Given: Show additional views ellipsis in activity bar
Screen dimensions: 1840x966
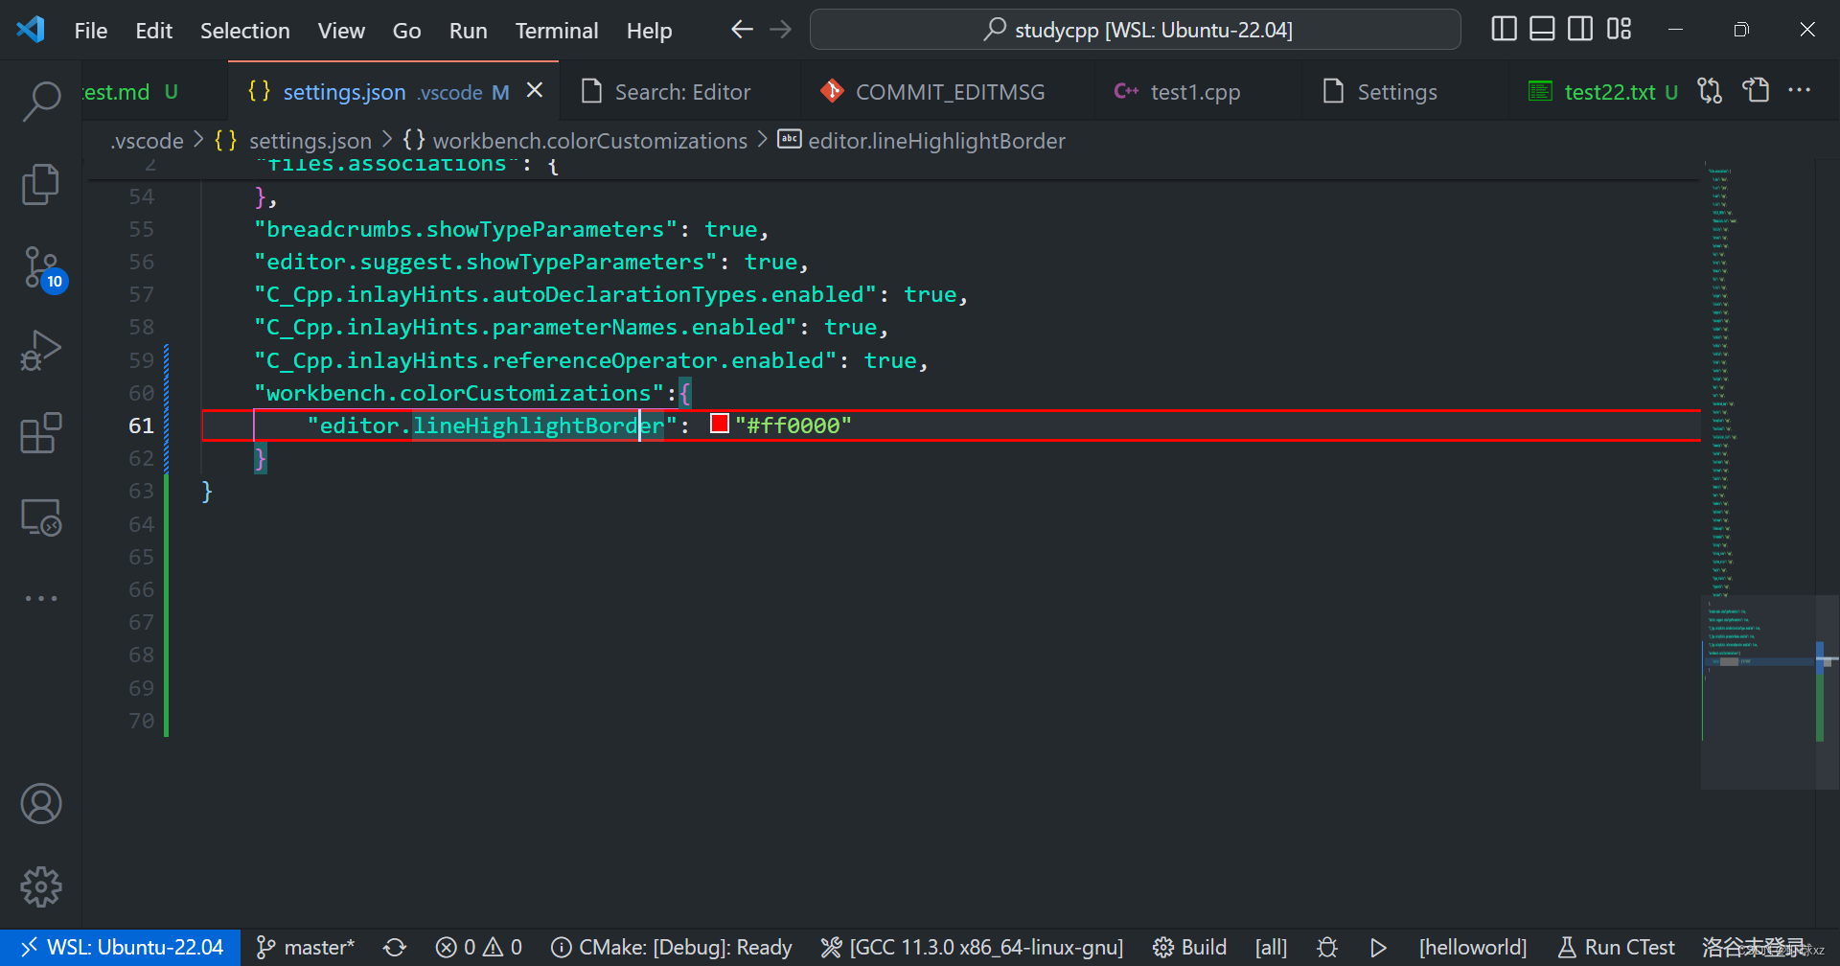Looking at the screenshot, I should (x=41, y=598).
